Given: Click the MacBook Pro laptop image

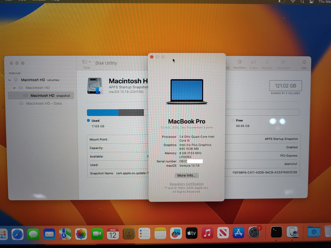Looking at the screenshot, I should [x=187, y=91].
